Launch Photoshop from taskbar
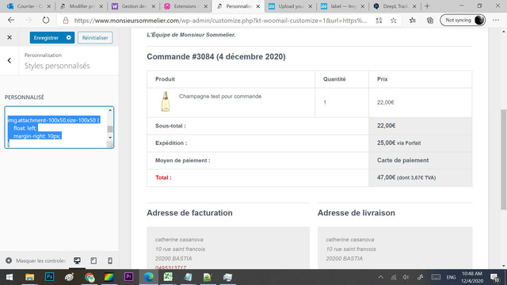507x285 pixels. (x=49, y=277)
